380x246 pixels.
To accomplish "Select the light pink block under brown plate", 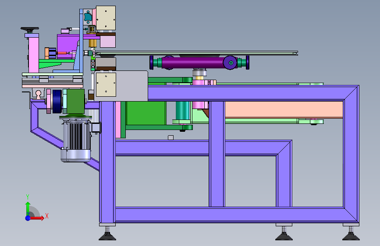I will (x=108, y=42).
